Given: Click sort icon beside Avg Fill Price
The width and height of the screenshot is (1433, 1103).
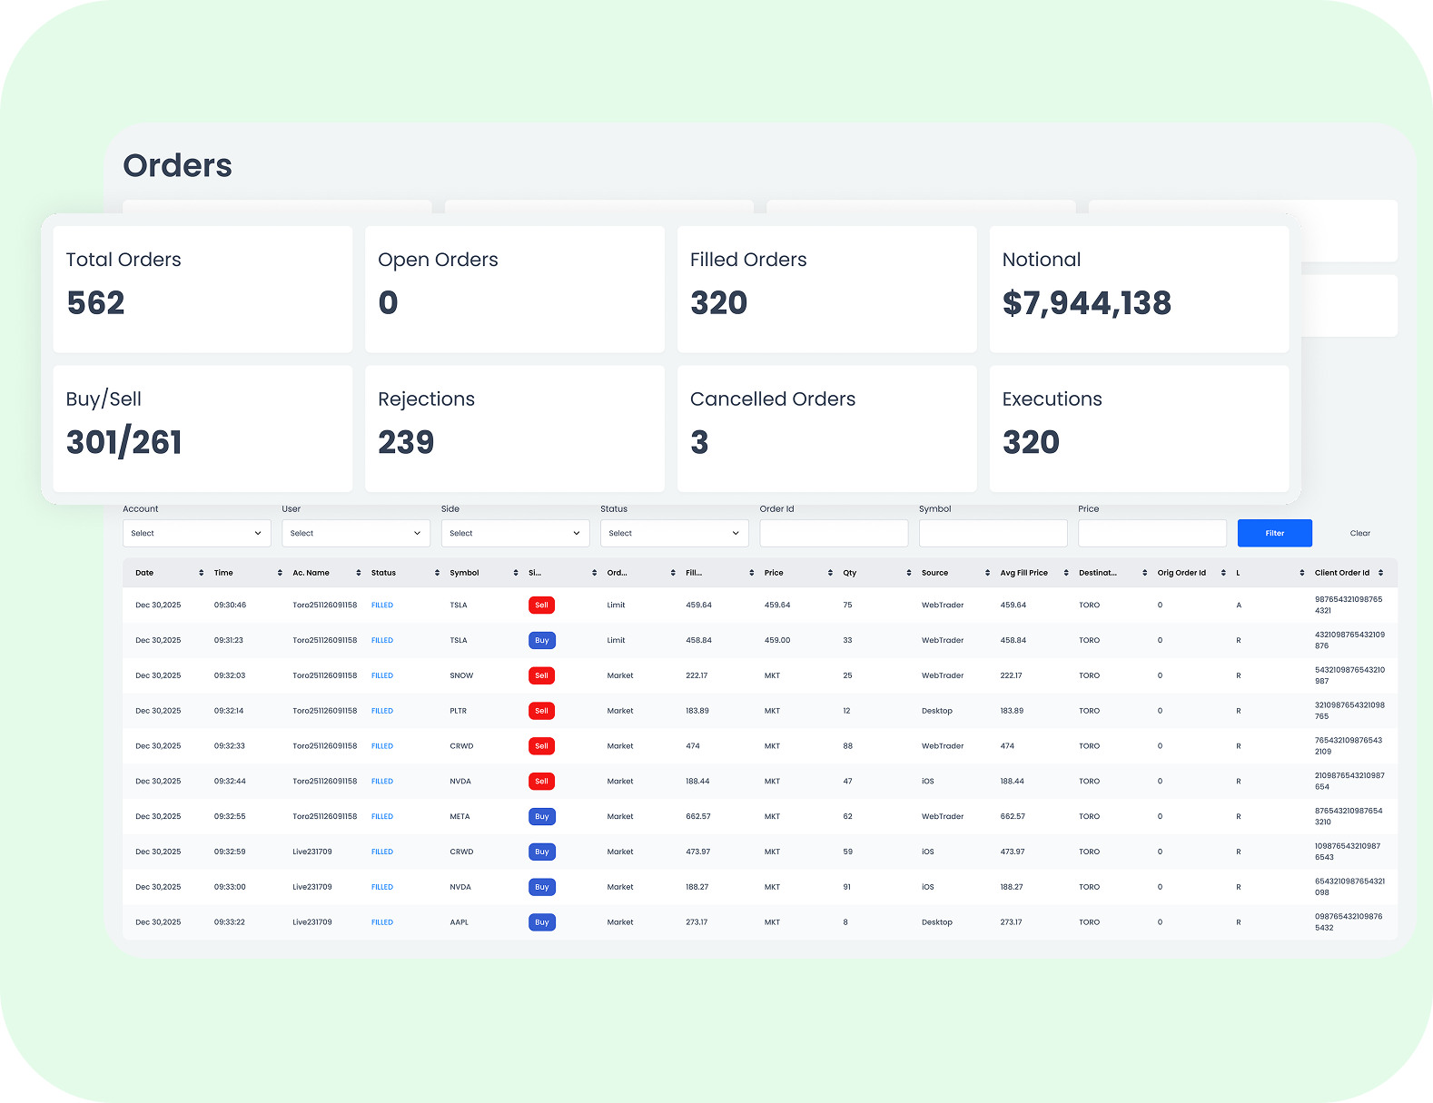Looking at the screenshot, I should (x=1066, y=573).
